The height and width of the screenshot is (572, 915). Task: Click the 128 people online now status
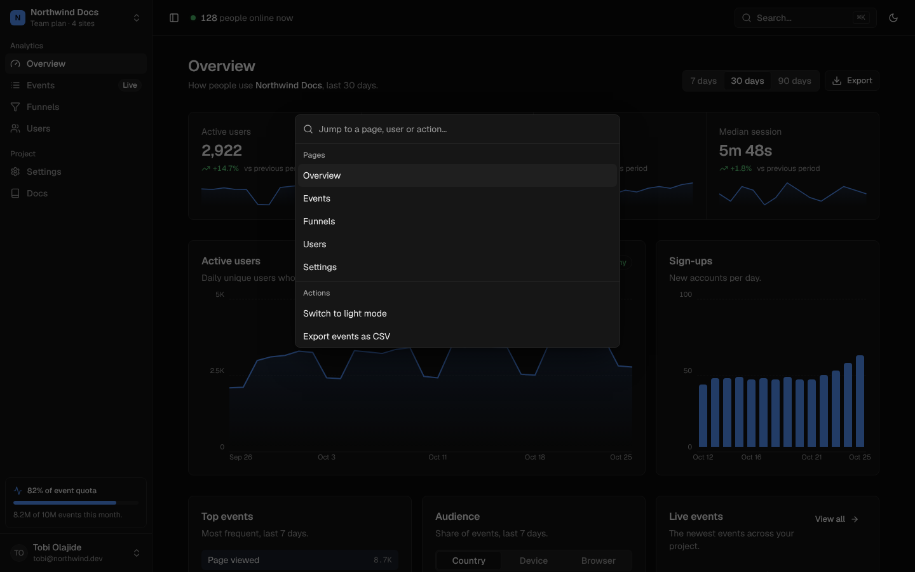coord(241,18)
